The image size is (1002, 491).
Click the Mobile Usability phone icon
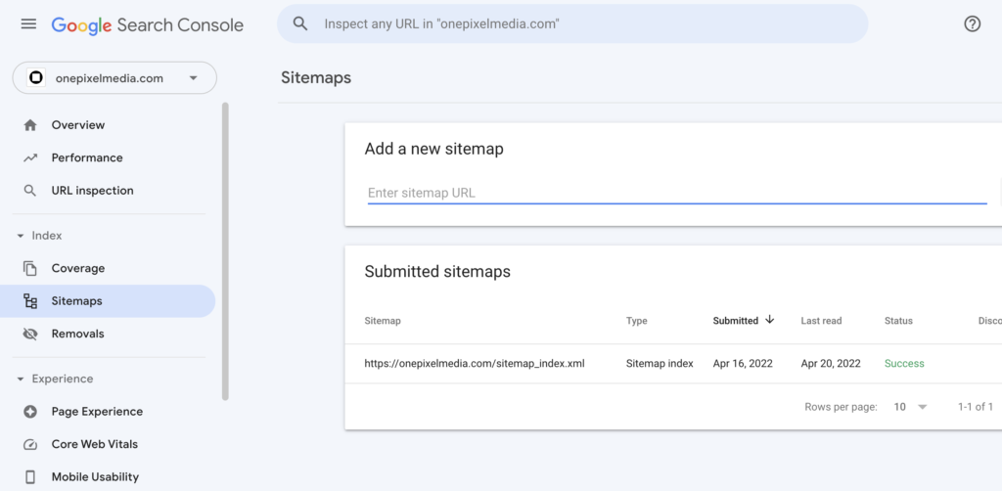(x=30, y=477)
